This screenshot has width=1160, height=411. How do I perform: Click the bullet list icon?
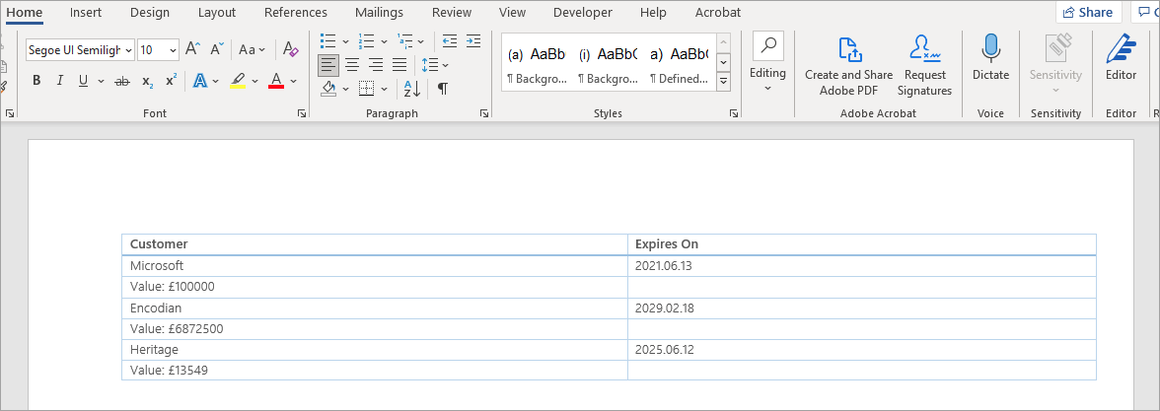327,40
